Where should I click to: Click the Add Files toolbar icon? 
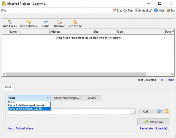coord(10,21)
